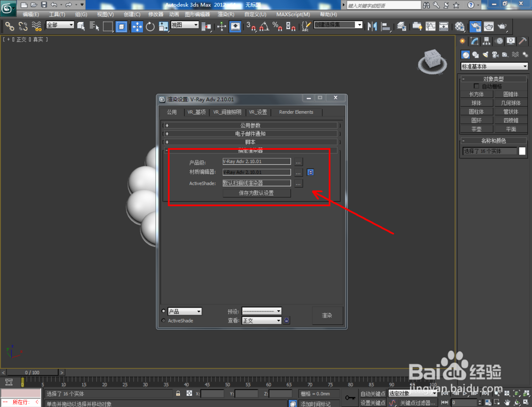Viewport: 532px width, 407px height.
Task: Click the Render teapot icon
Action: click(x=502, y=26)
